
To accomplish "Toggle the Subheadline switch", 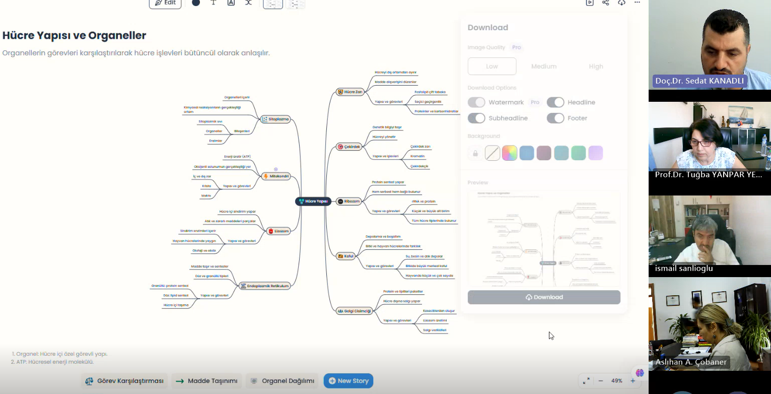I will pyautogui.click(x=476, y=118).
